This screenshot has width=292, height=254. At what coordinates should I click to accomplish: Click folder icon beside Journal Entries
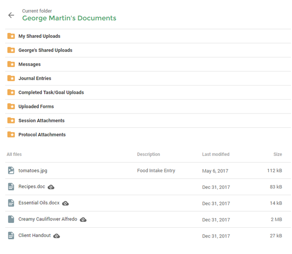[x=11, y=78]
